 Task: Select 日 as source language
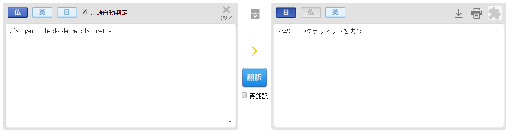[67, 12]
